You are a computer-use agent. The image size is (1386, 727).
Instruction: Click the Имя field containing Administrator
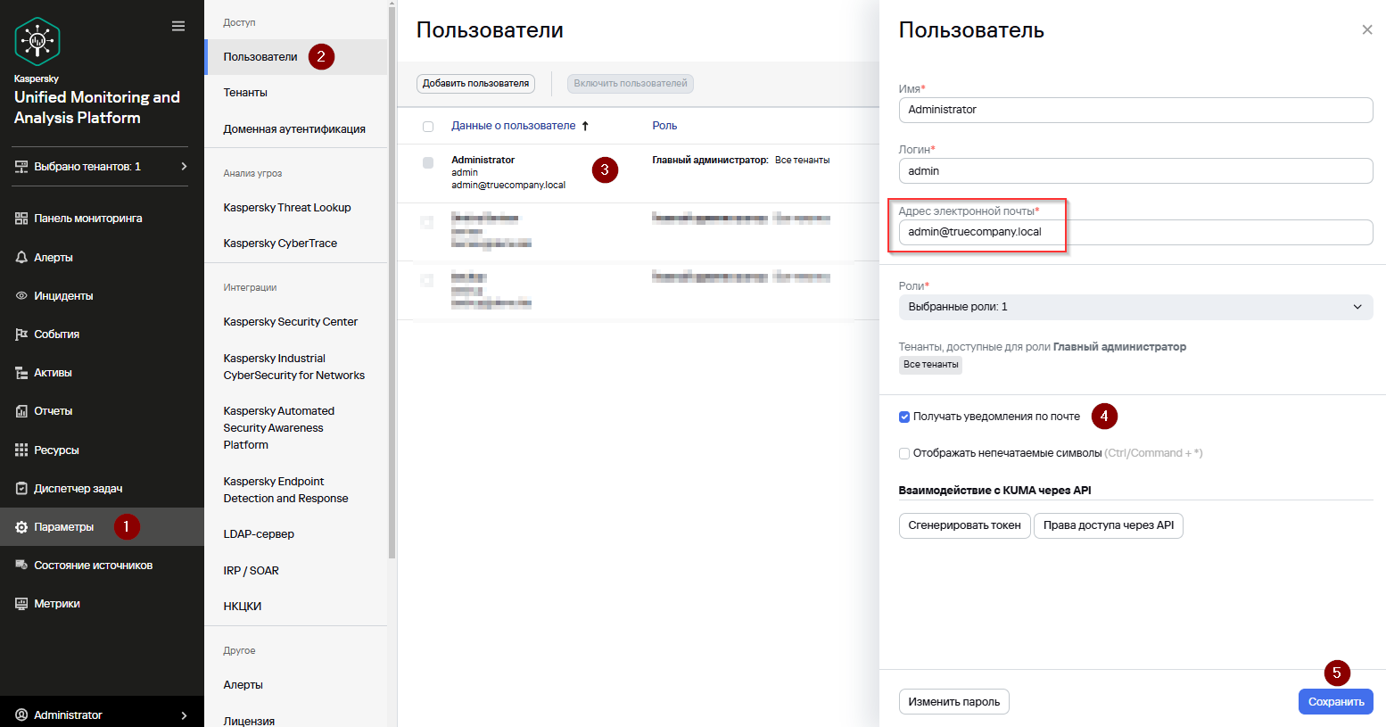point(1135,110)
